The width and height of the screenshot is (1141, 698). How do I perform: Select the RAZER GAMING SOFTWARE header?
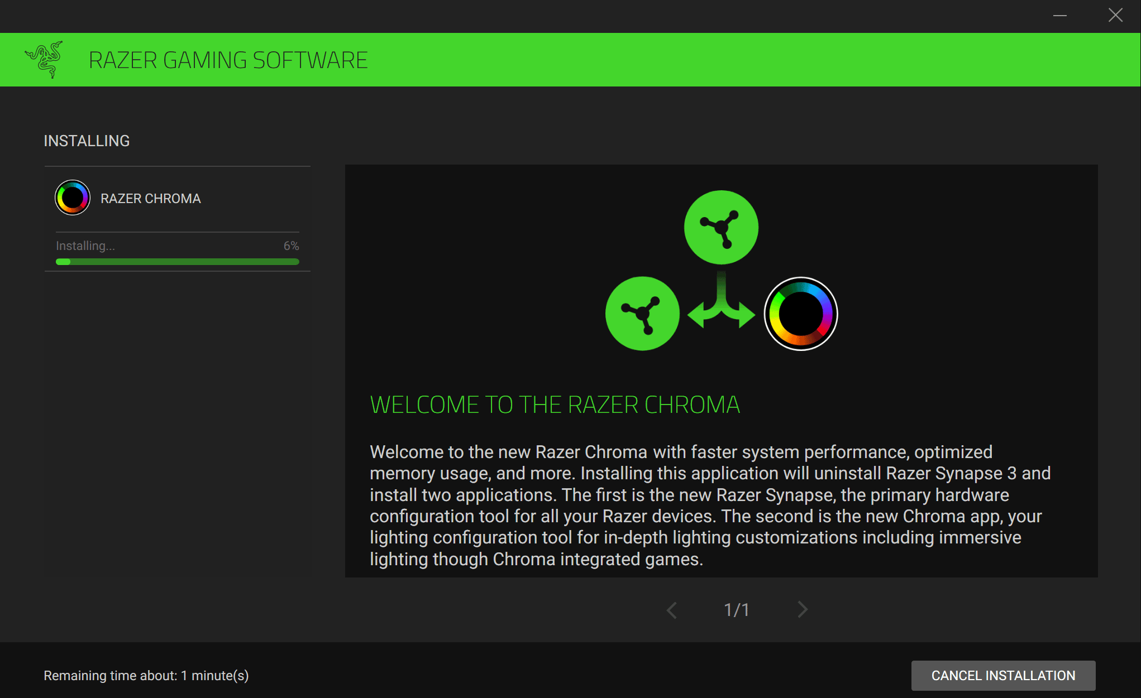tap(228, 59)
